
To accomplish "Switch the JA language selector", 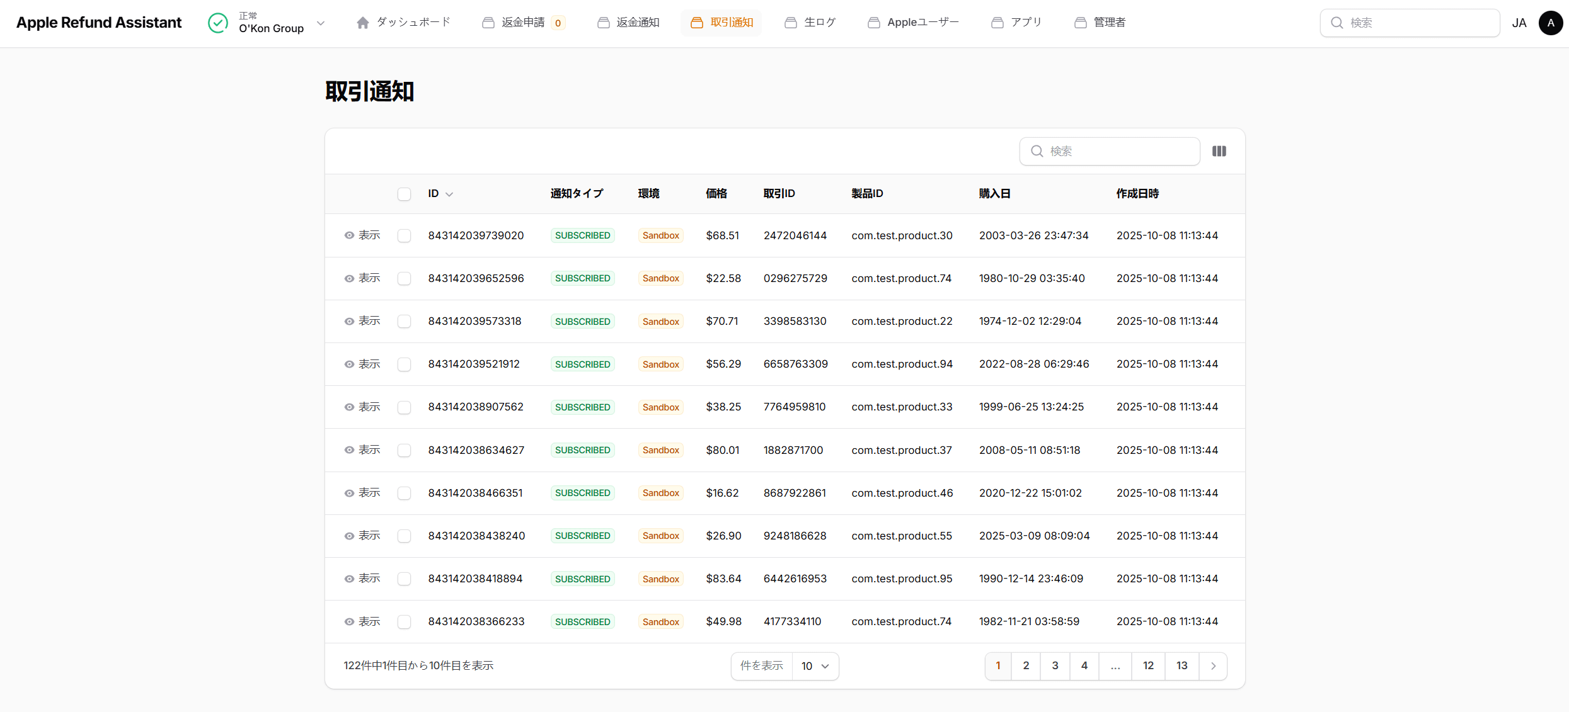I will tap(1519, 23).
